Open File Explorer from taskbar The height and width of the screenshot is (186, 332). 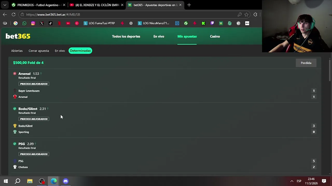30,181
